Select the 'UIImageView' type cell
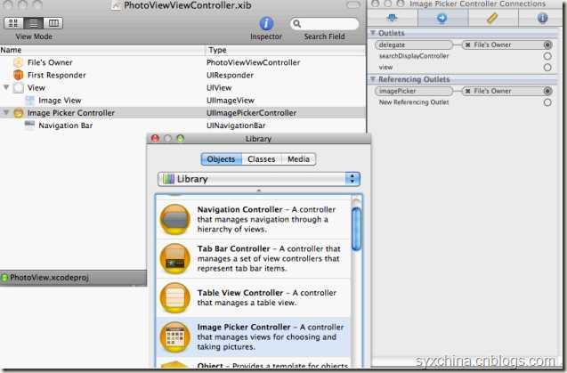 click(x=231, y=101)
